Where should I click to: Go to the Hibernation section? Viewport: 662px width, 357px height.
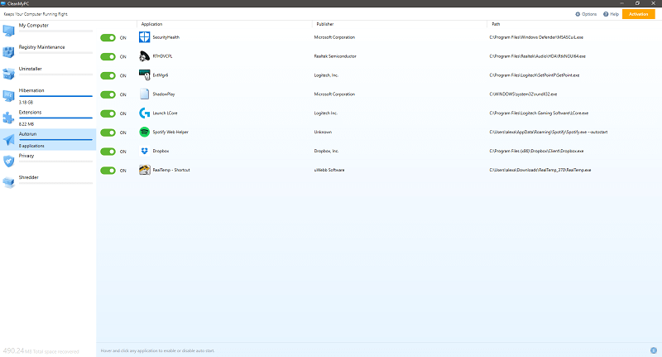(48, 96)
